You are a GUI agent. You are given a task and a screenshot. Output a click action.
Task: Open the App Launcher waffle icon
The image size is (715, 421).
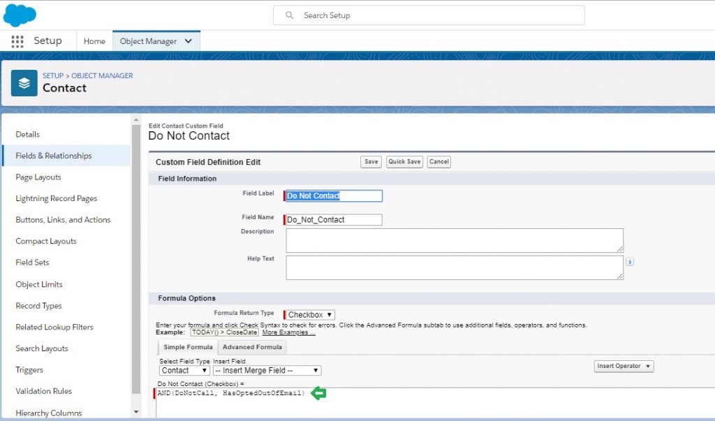[x=17, y=41]
